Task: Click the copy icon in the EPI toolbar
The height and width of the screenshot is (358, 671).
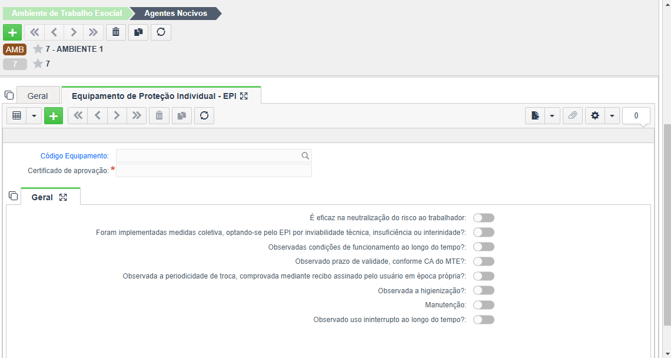Action: 182,115
